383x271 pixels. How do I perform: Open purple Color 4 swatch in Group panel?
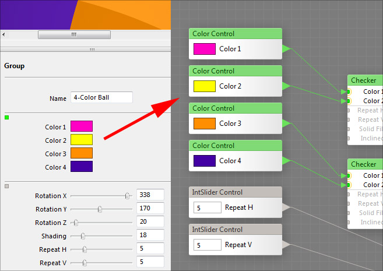(81, 167)
